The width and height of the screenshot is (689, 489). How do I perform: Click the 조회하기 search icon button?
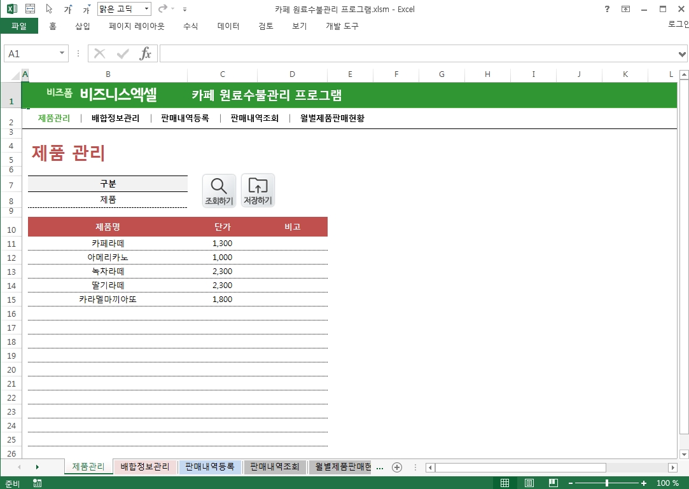219,190
